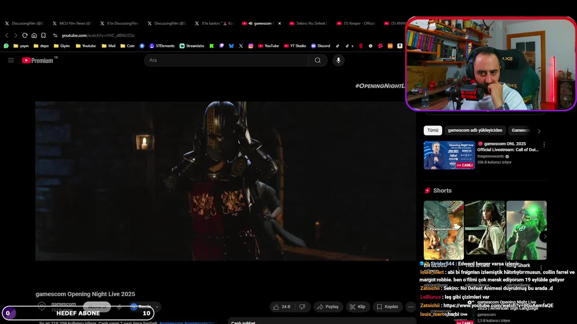Open the green glowing figure Shorts thumbnail
The width and height of the screenshot is (577, 324).
527,230
